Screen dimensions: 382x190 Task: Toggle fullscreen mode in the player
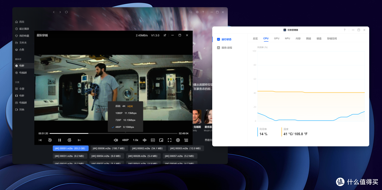tap(169, 140)
